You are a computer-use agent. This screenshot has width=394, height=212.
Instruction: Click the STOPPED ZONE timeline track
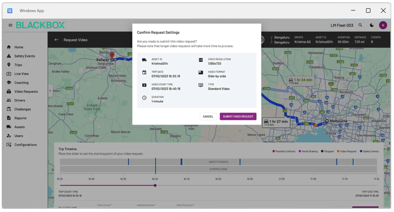pyautogui.click(x=219, y=169)
